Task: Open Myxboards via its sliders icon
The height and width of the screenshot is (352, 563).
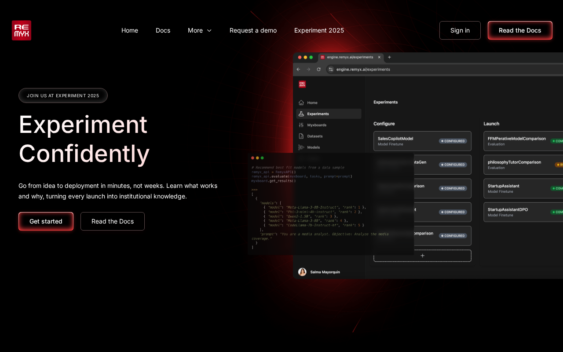Action: 301,125
